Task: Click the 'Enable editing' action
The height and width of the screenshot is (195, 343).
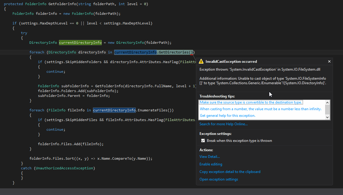Action: pyautogui.click(x=211, y=164)
